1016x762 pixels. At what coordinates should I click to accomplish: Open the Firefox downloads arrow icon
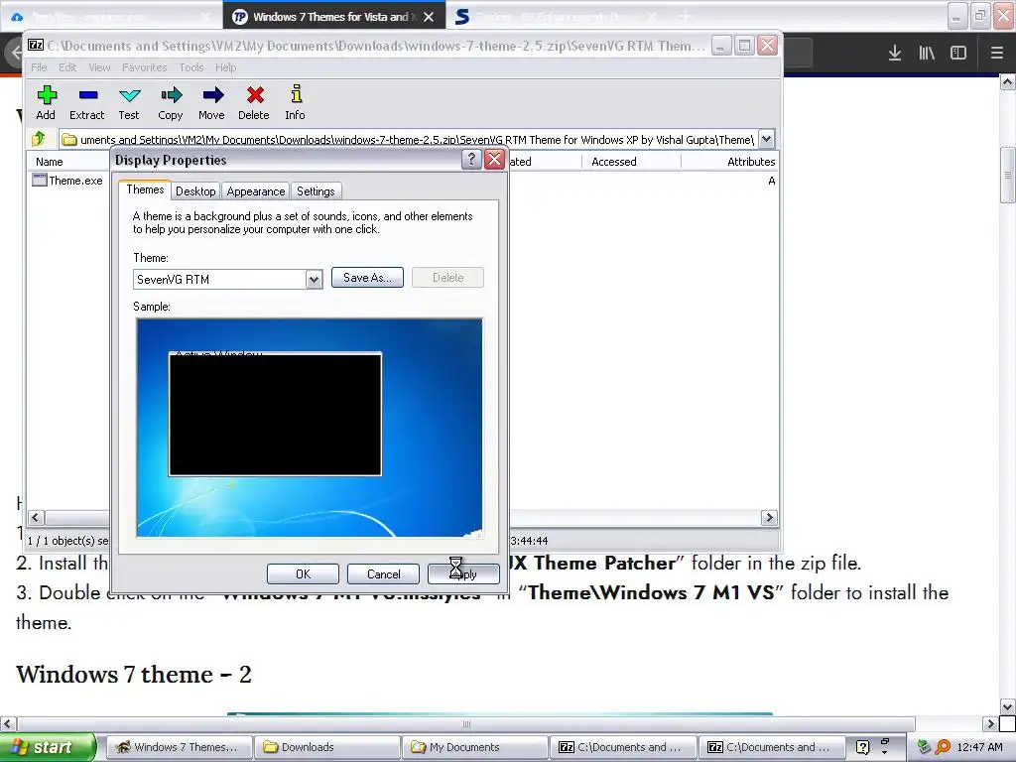[895, 54]
